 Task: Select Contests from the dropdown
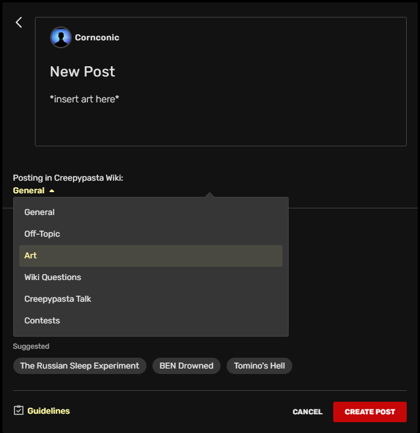pos(42,320)
